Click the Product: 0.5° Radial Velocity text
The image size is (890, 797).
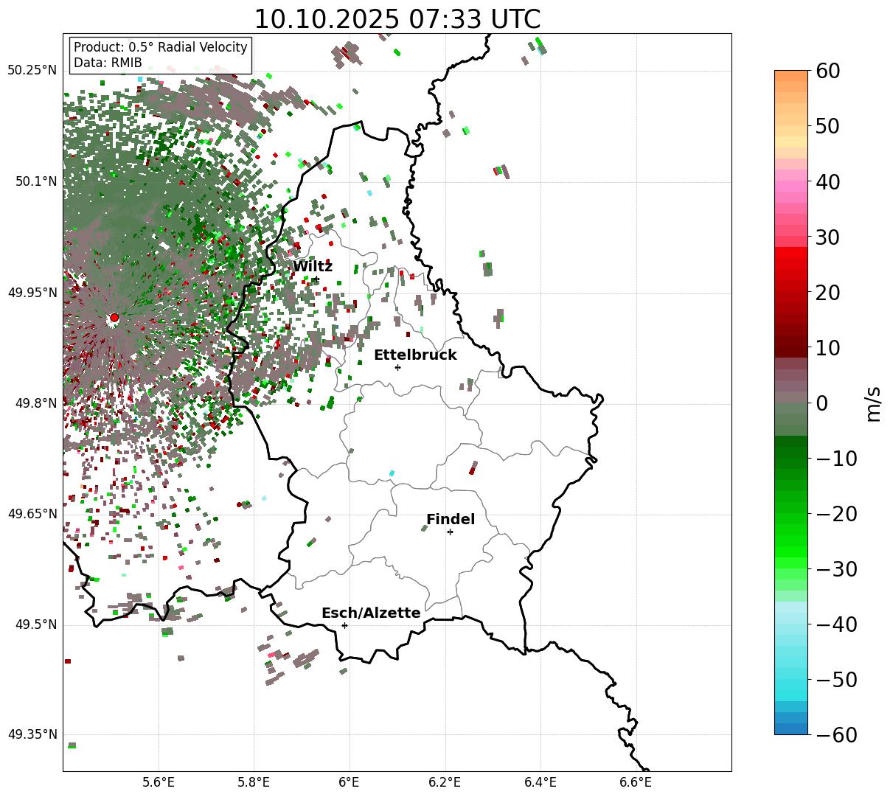click(x=161, y=47)
